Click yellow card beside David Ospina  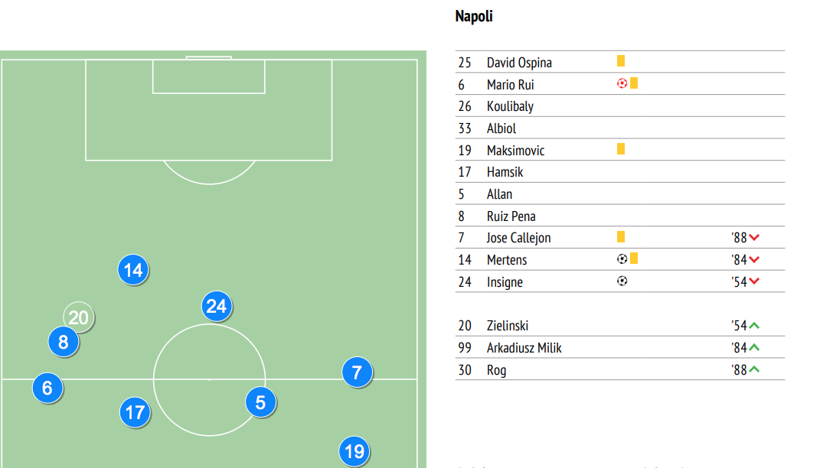pyautogui.click(x=620, y=61)
